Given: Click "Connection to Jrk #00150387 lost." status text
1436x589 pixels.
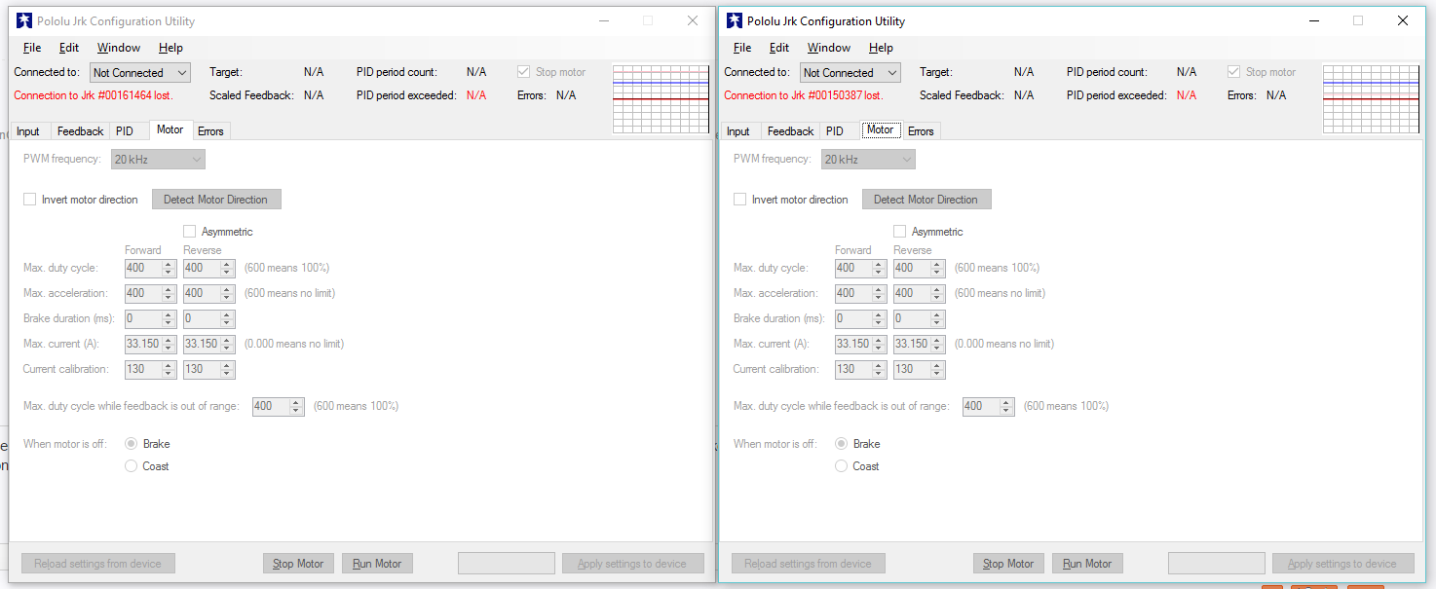Looking at the screenshot, I should 804,95.
